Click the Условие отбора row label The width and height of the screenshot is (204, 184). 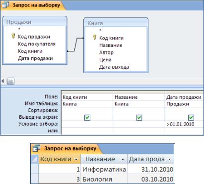coord(38,124)
